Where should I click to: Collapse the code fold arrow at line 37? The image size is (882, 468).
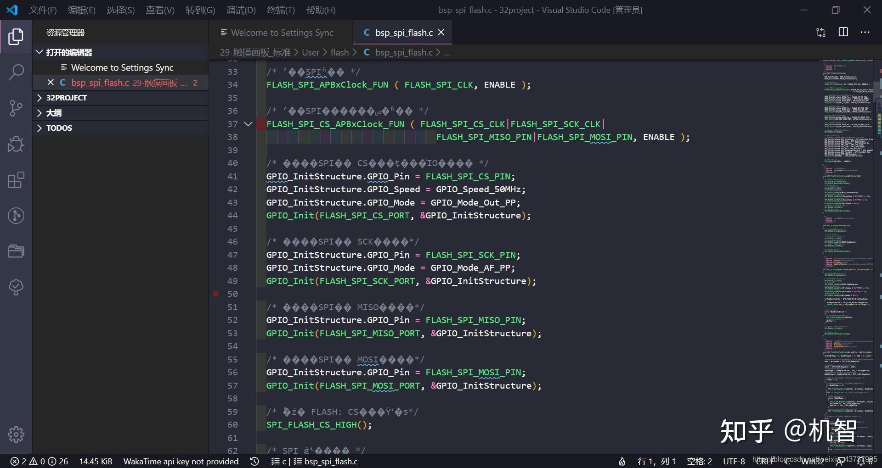pos(248,124)
